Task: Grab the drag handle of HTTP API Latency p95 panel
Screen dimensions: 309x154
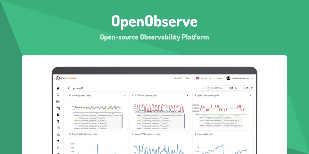Action: (132, 95)
